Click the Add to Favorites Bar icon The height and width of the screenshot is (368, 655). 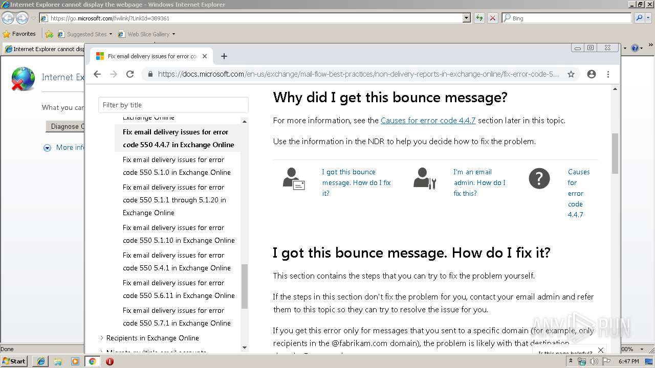(49, 34)
